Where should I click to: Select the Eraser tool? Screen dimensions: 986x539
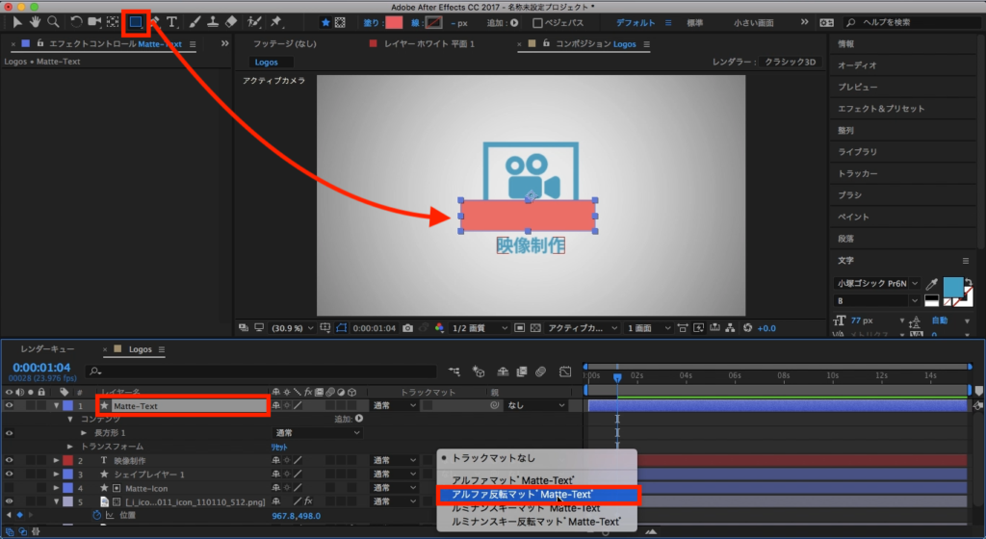click(231, 21)
